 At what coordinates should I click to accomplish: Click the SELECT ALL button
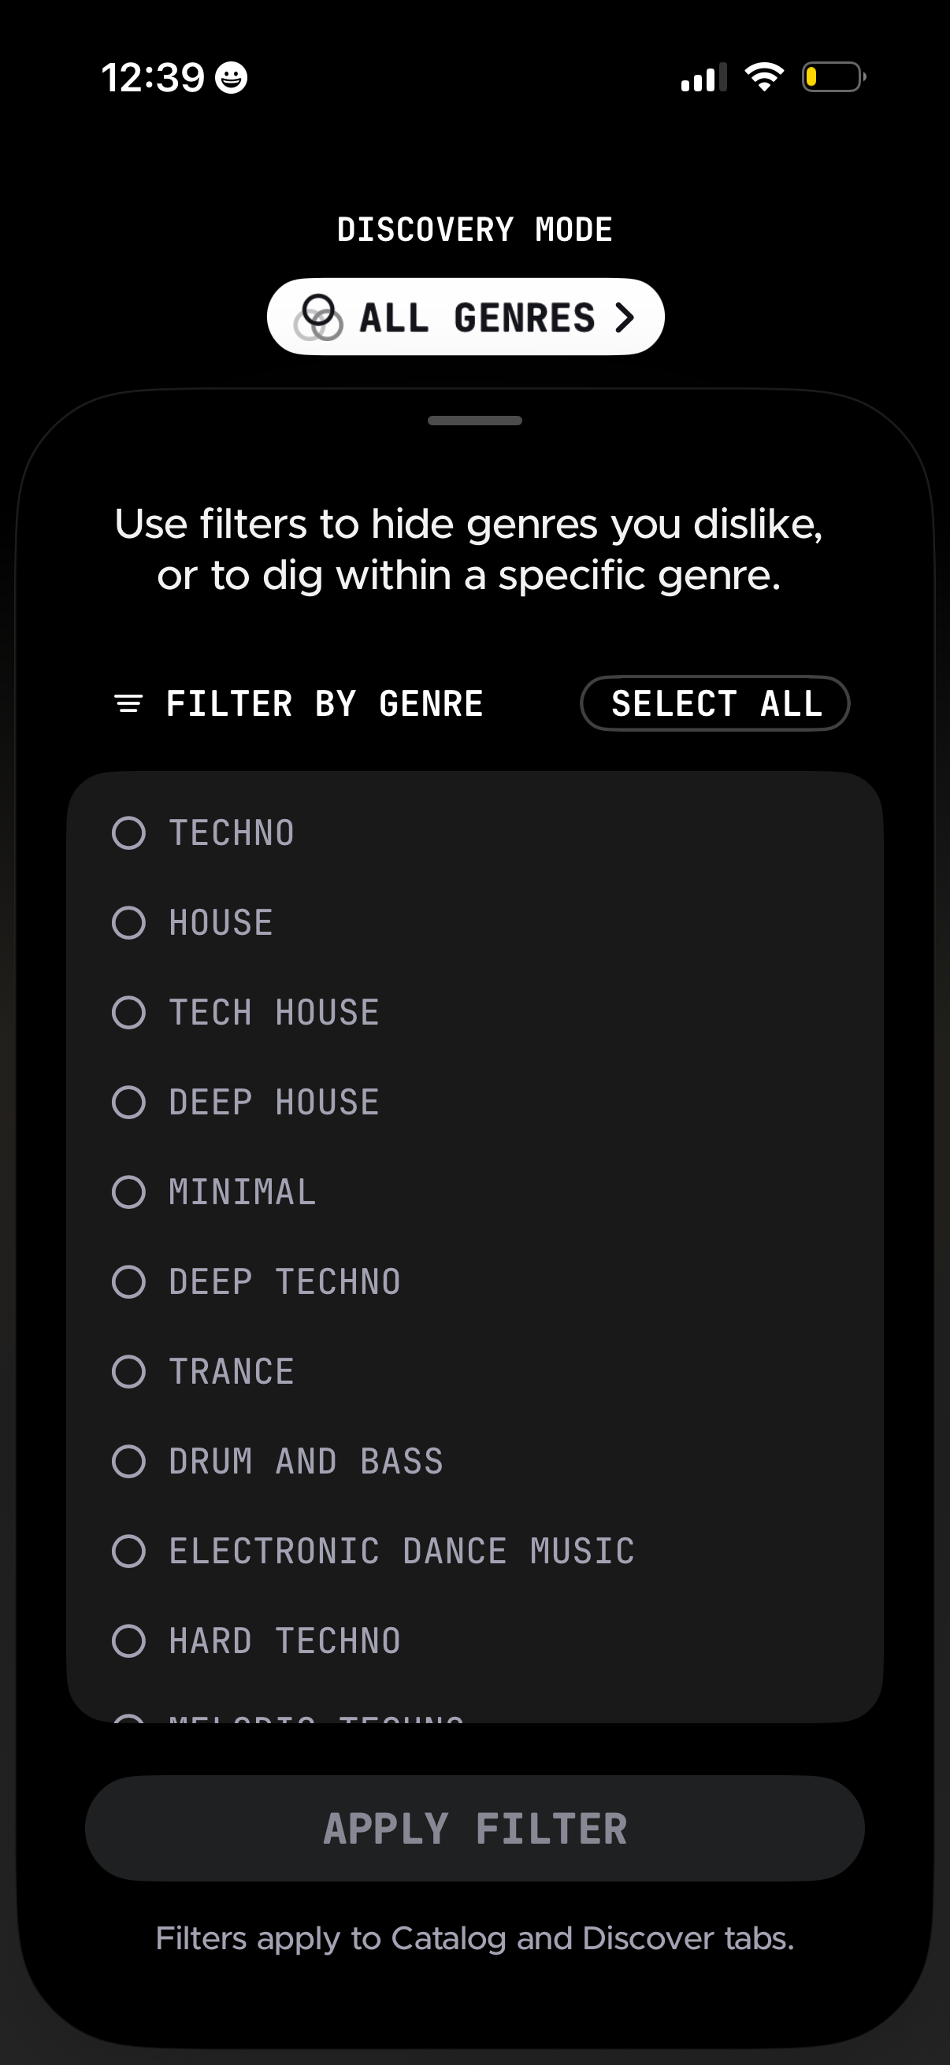tap(715, 703)
